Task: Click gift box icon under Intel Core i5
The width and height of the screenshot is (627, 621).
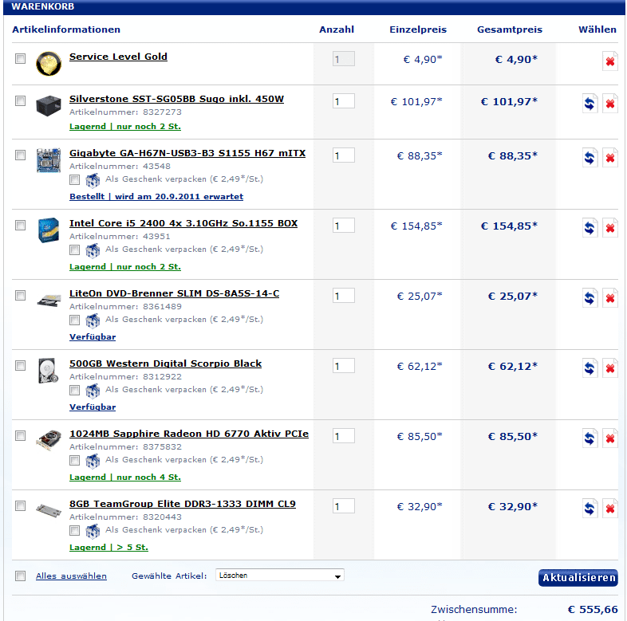Action: (93, 250)
